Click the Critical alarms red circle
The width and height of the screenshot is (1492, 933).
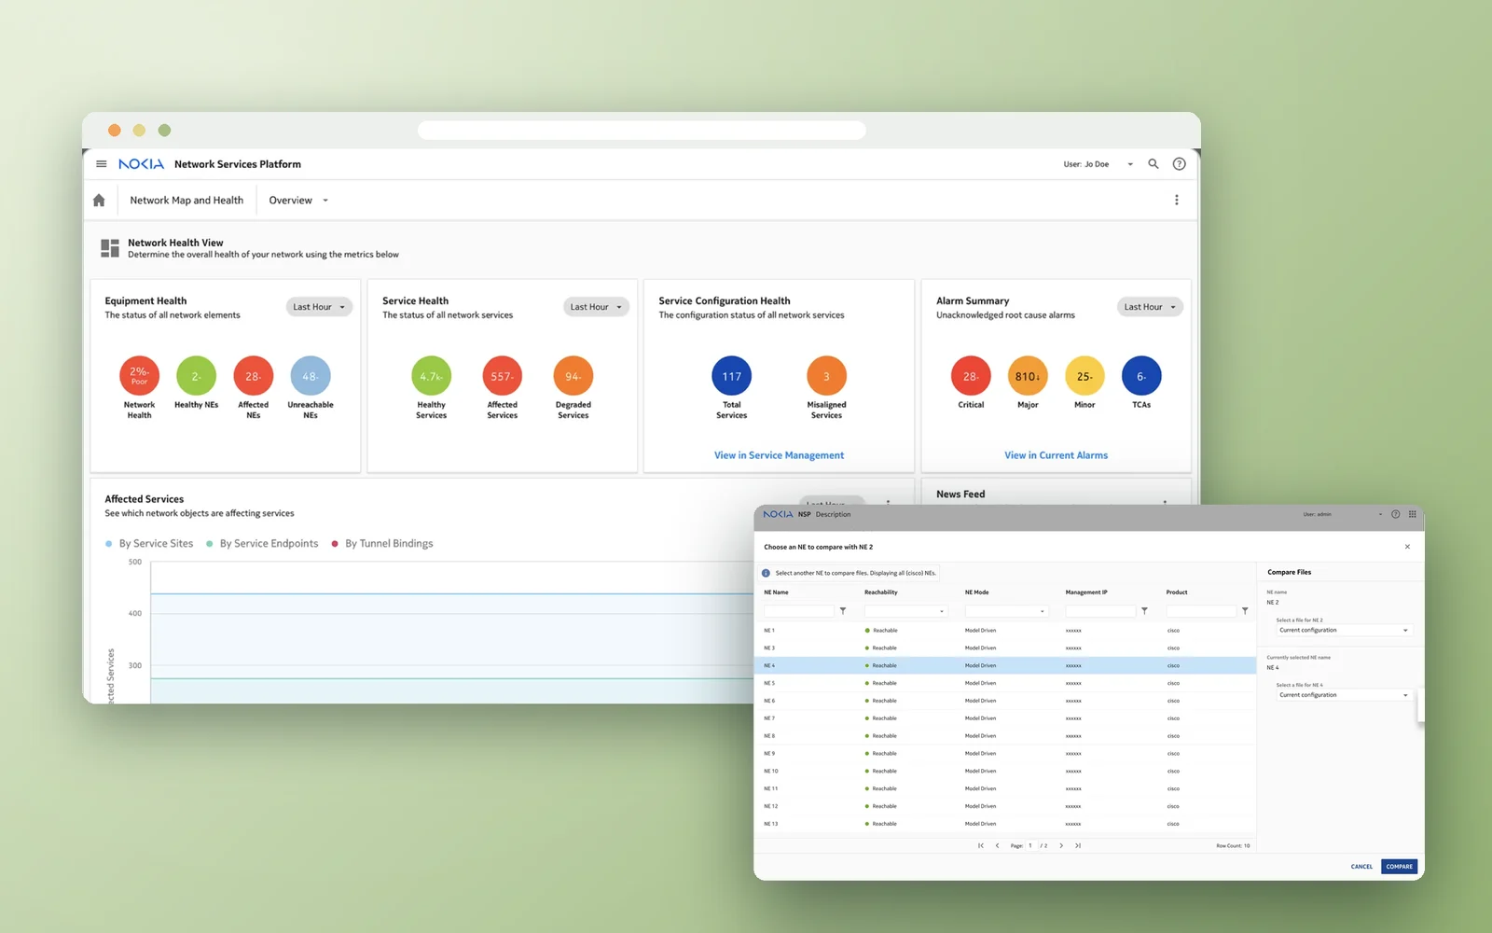pyautogui.click(x=971, y=376)
